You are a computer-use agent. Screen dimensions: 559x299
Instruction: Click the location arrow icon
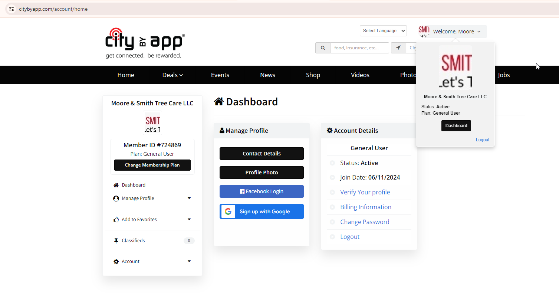click(398, 48)
